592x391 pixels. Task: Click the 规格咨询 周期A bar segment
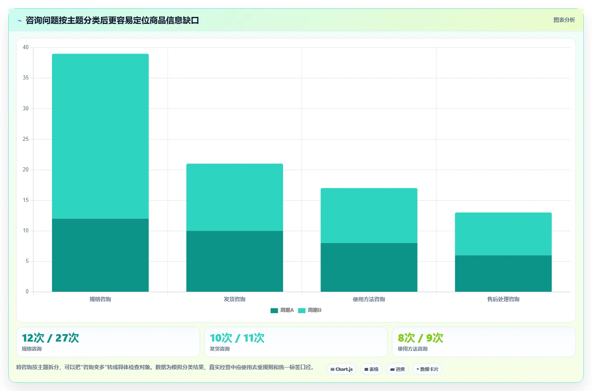[x=100, y=255]
